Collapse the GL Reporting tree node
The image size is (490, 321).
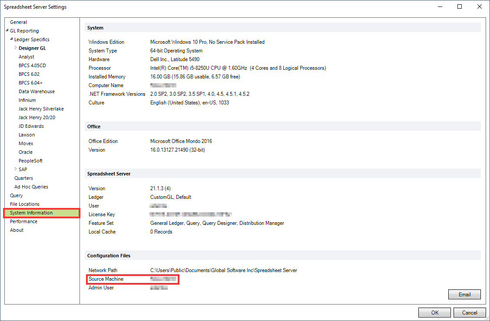pos(6,31)
